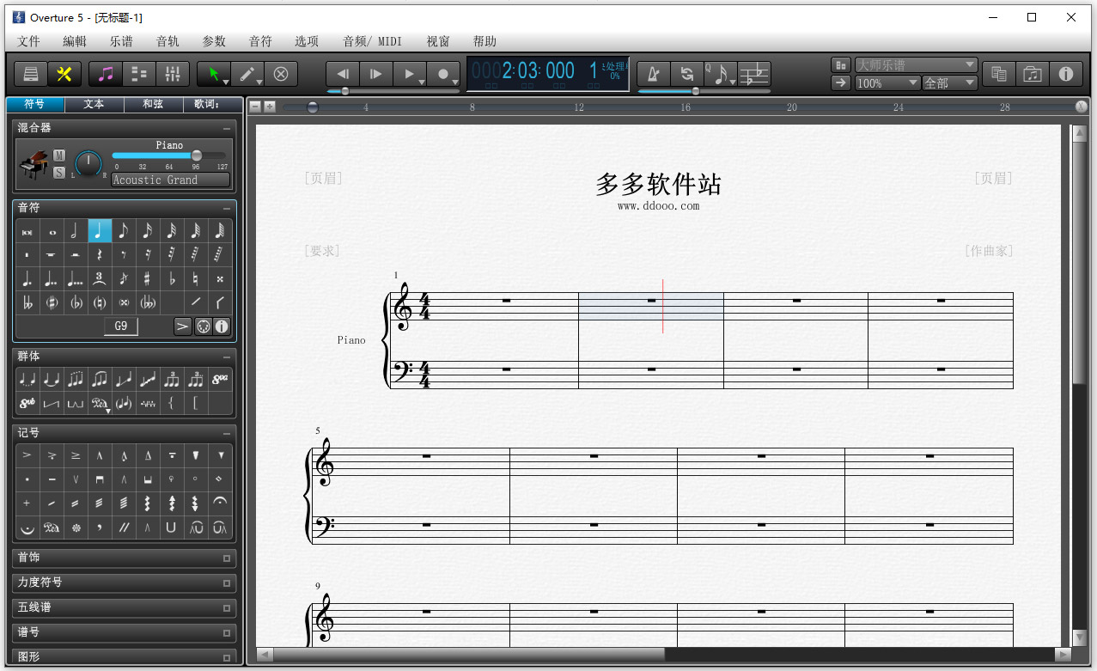1097x671 pixels.
Task: Select the triplet symbol in the notes panel
Action: (100, 278)
